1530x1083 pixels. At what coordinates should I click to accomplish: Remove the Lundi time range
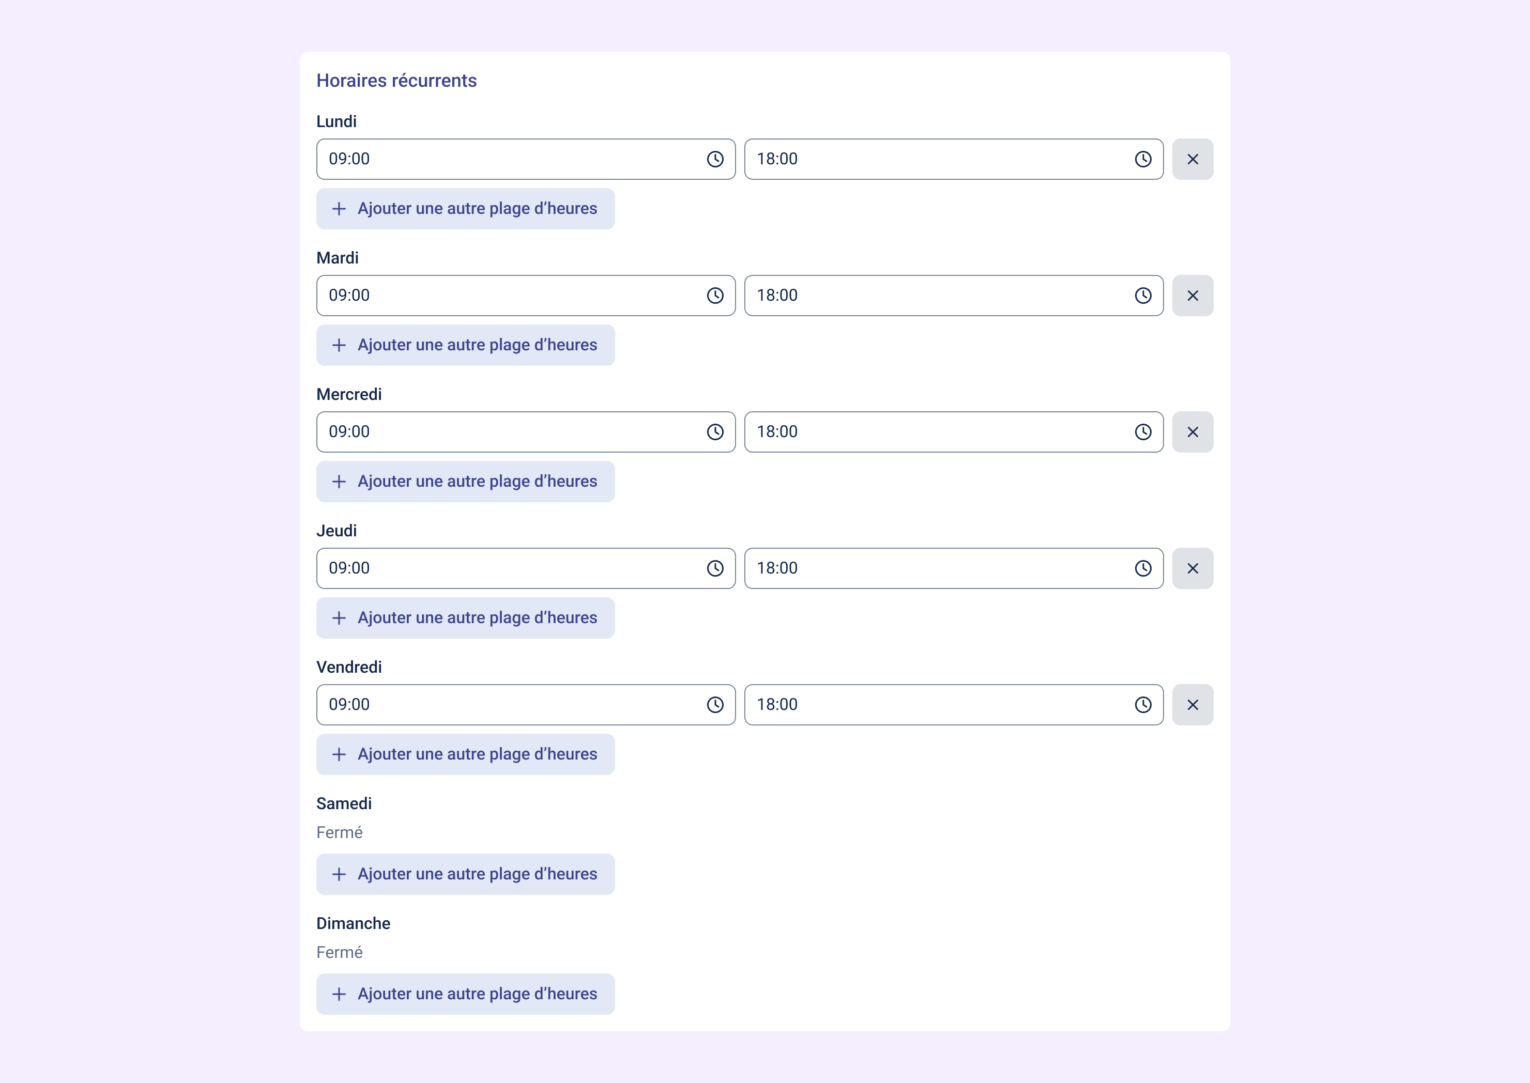click(x=1192, y=159)
